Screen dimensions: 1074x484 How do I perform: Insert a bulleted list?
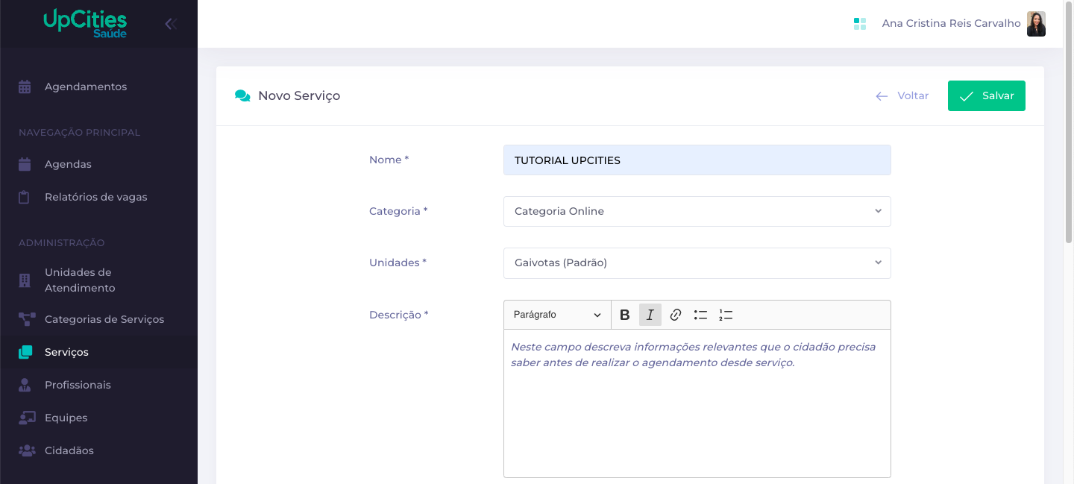point(700,315)
